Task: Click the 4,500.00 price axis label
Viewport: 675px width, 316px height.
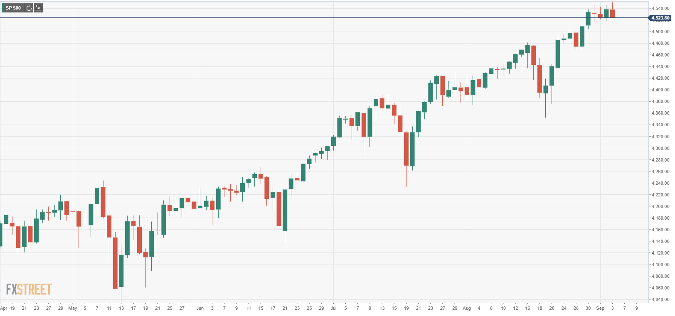Action: point(660,32)
